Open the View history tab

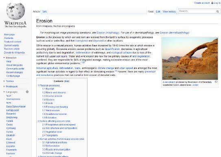[x=169, y=11]
